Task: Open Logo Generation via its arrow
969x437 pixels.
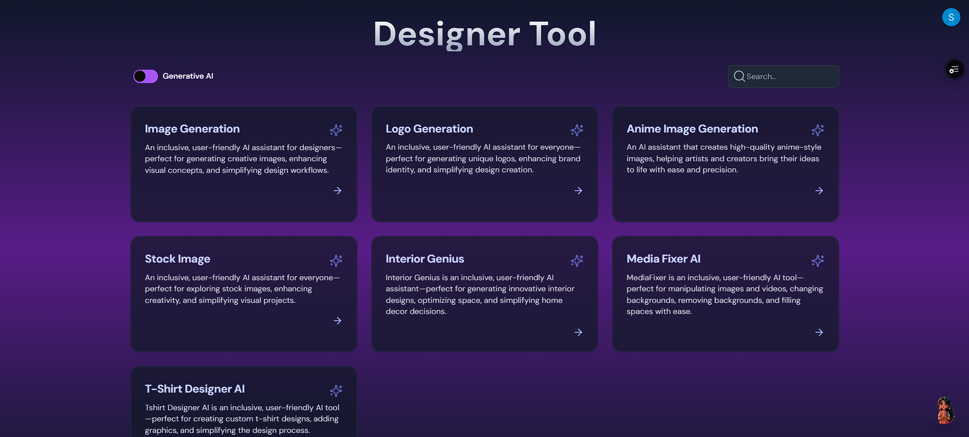Action: point(578,191)
